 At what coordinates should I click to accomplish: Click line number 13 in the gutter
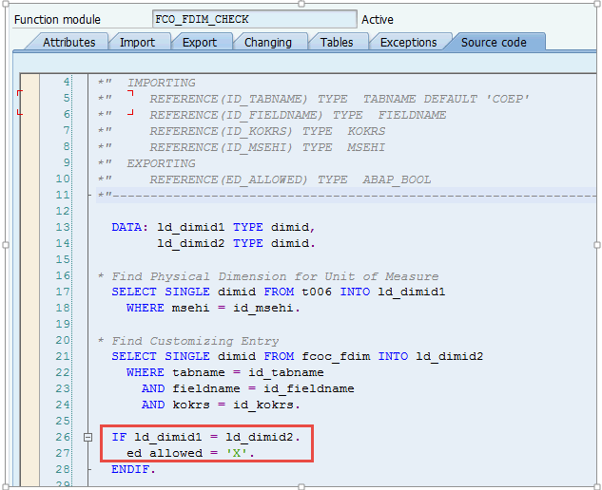pyautogui.click(x=63, y=227)
